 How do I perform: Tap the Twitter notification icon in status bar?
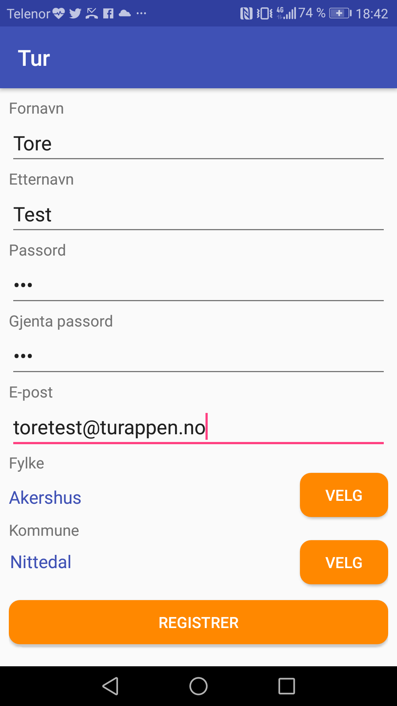(x=75, y=14)
